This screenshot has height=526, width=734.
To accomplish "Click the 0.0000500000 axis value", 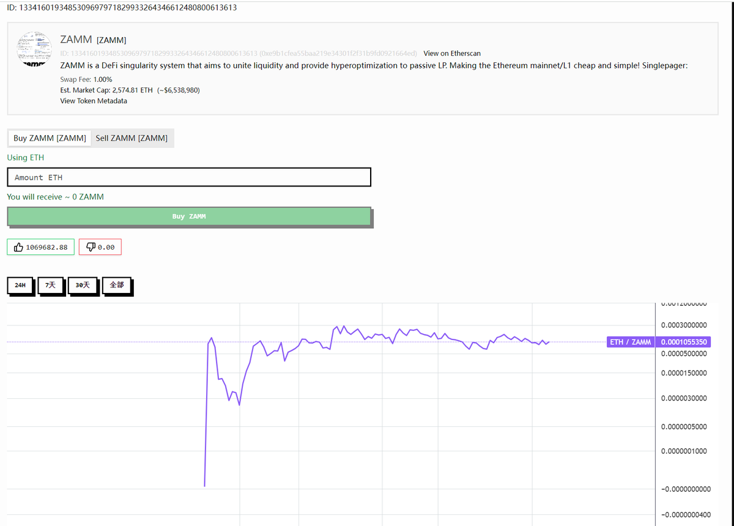I will 684,354.
